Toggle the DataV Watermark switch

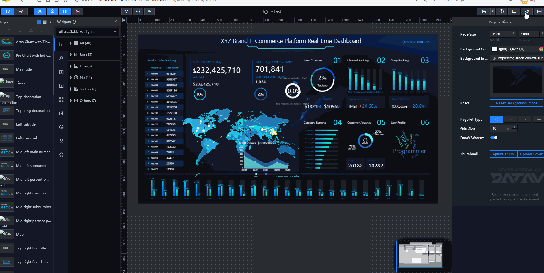tap(494, 138)
